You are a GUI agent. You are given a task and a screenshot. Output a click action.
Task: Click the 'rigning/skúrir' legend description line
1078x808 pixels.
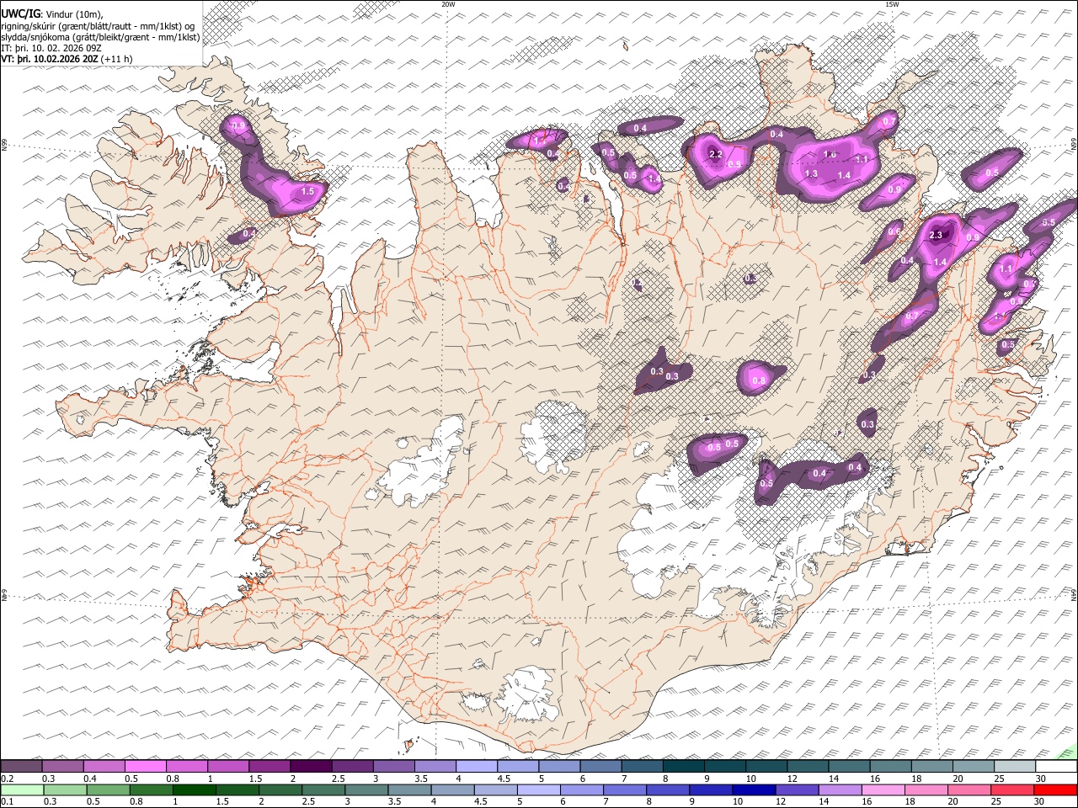click(x=99, y=26)
